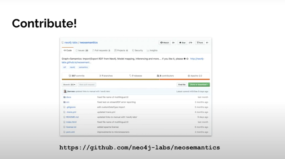Screen dimensions: 285x159
Task: Open the neosemantics repository link
Action: pos(88,42)
